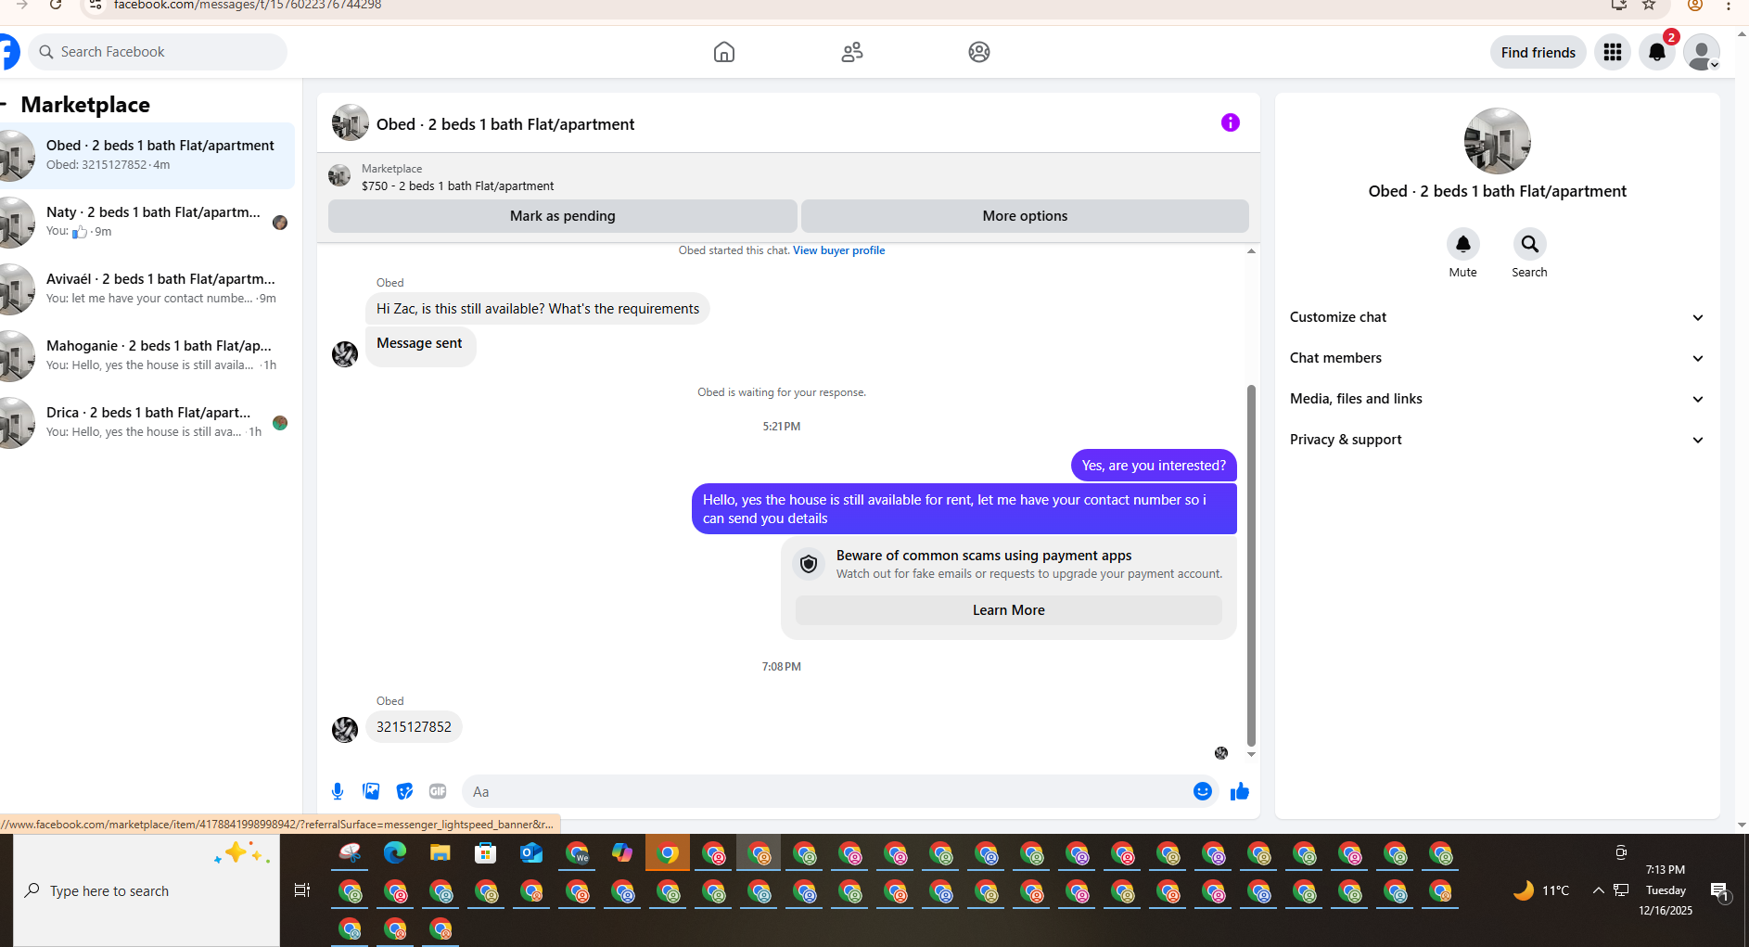Click the 11°C weather widget in the taskbar
This screenshot has height=947, width=1749.
1540,890
